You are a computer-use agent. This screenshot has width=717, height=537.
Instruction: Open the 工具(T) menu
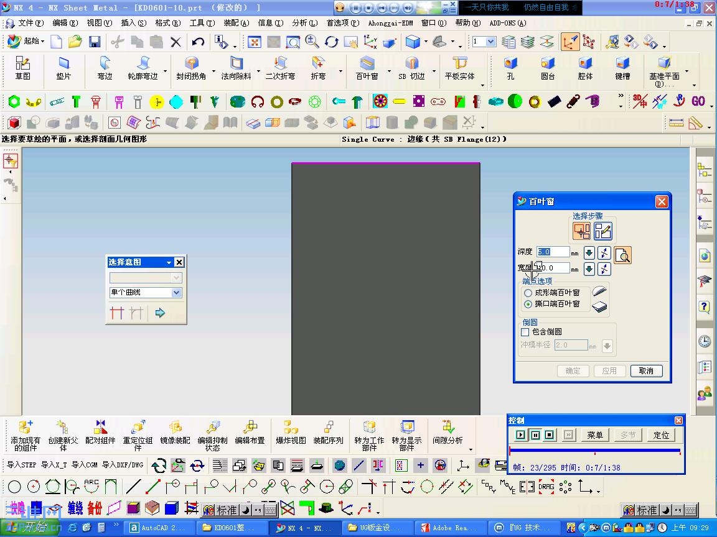coord(202,23)
